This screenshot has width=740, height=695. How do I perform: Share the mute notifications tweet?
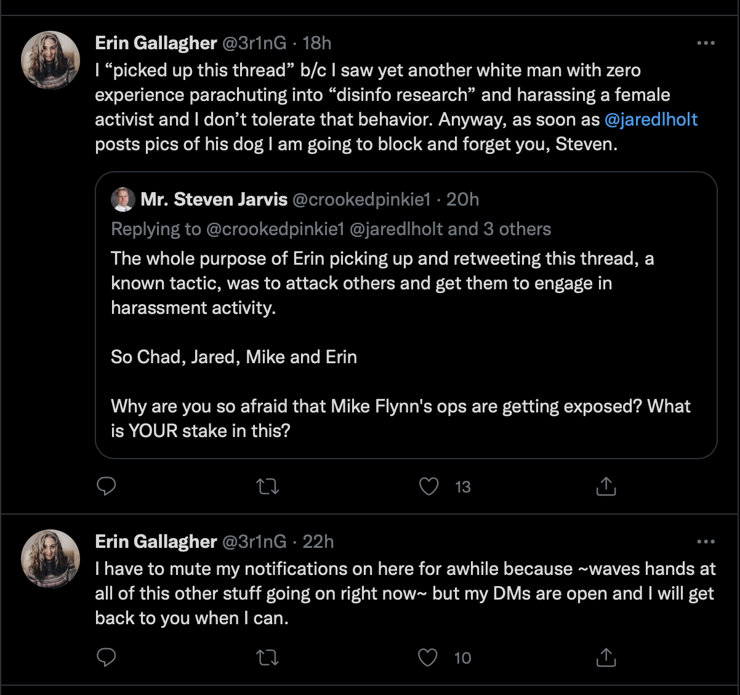606,658
